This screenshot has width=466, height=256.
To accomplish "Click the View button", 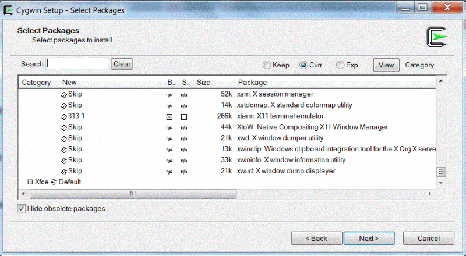I will (386, 65).
